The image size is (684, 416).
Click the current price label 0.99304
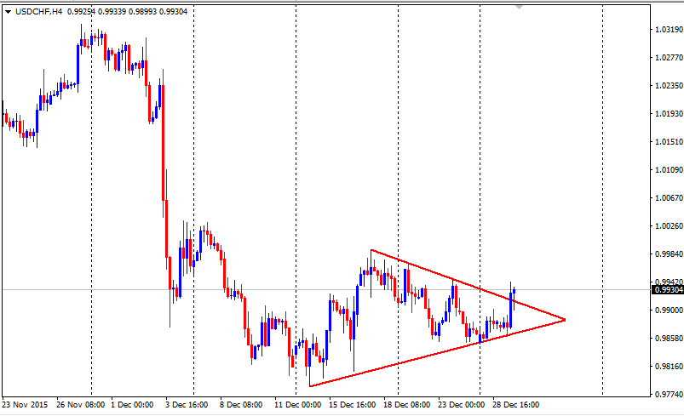[668, 290]
